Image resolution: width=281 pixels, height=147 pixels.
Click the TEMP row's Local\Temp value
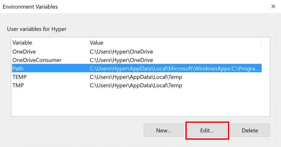tap(136, 77)
